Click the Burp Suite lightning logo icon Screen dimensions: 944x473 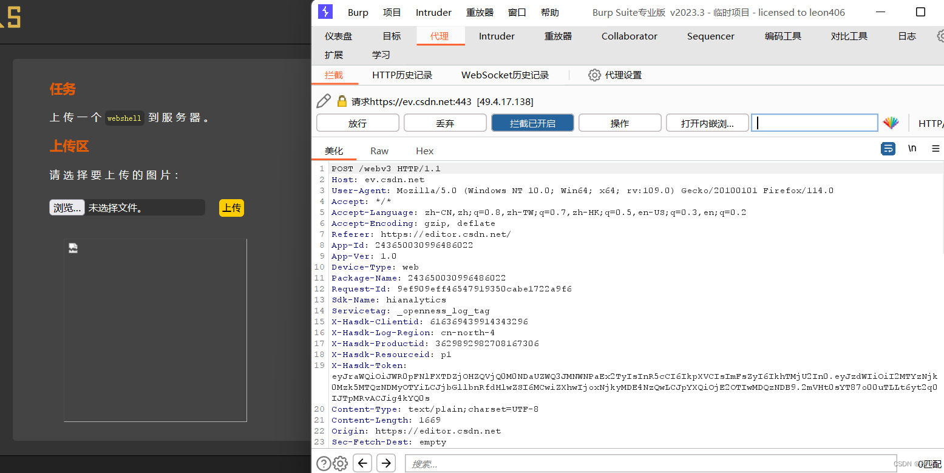[x=325, y=12]
